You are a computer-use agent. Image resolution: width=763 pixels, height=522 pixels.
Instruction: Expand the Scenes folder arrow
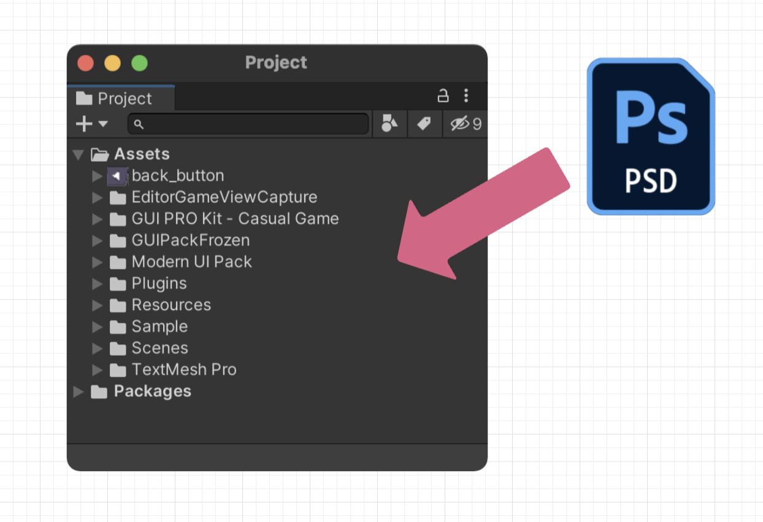[97, 348]
